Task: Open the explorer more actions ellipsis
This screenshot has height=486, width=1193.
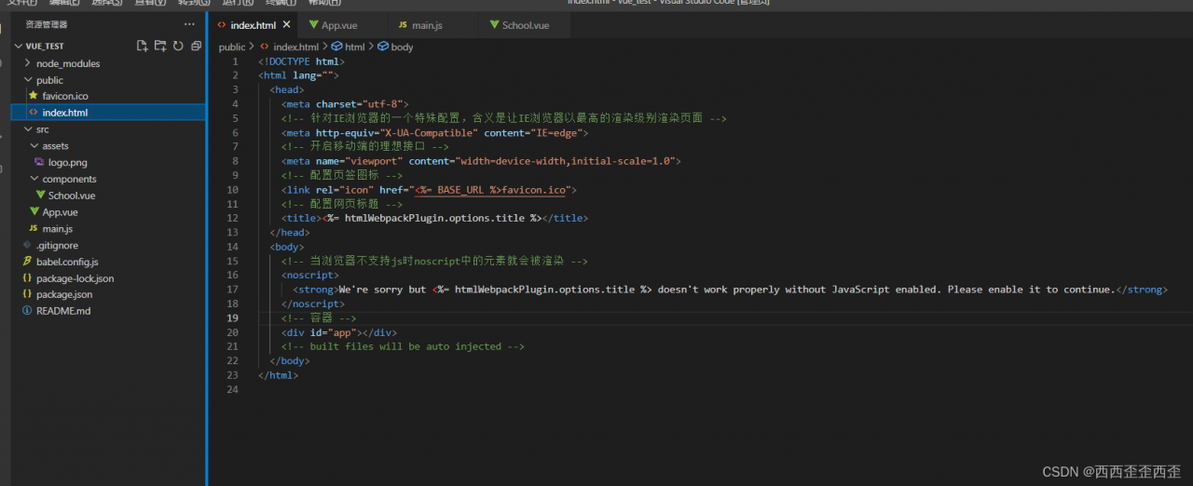Action: click(190, 24)
